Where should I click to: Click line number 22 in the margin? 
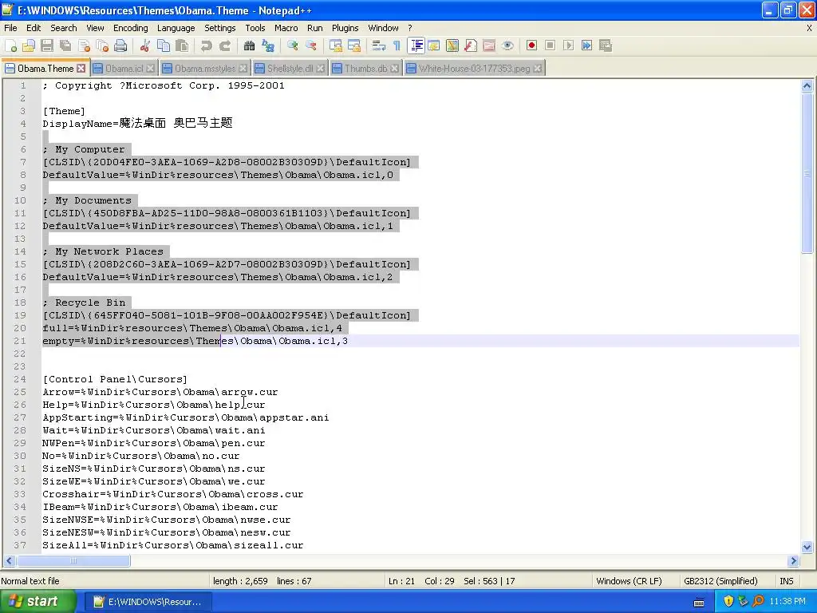[20, 354]
